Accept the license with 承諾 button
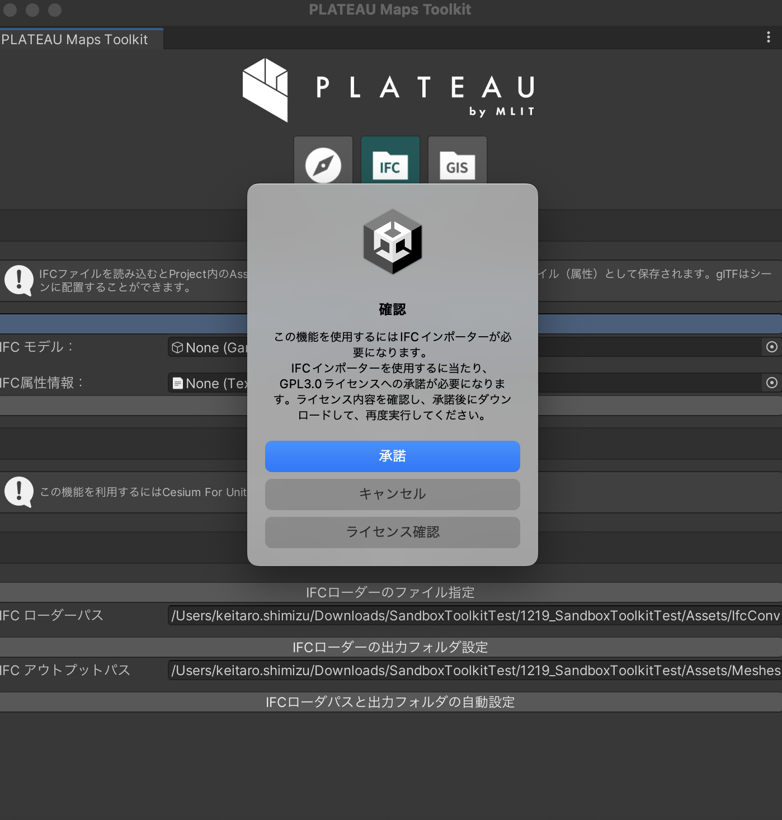Image resolution: width=782 pixels, height=820 pixels. (x=393, y=456)
